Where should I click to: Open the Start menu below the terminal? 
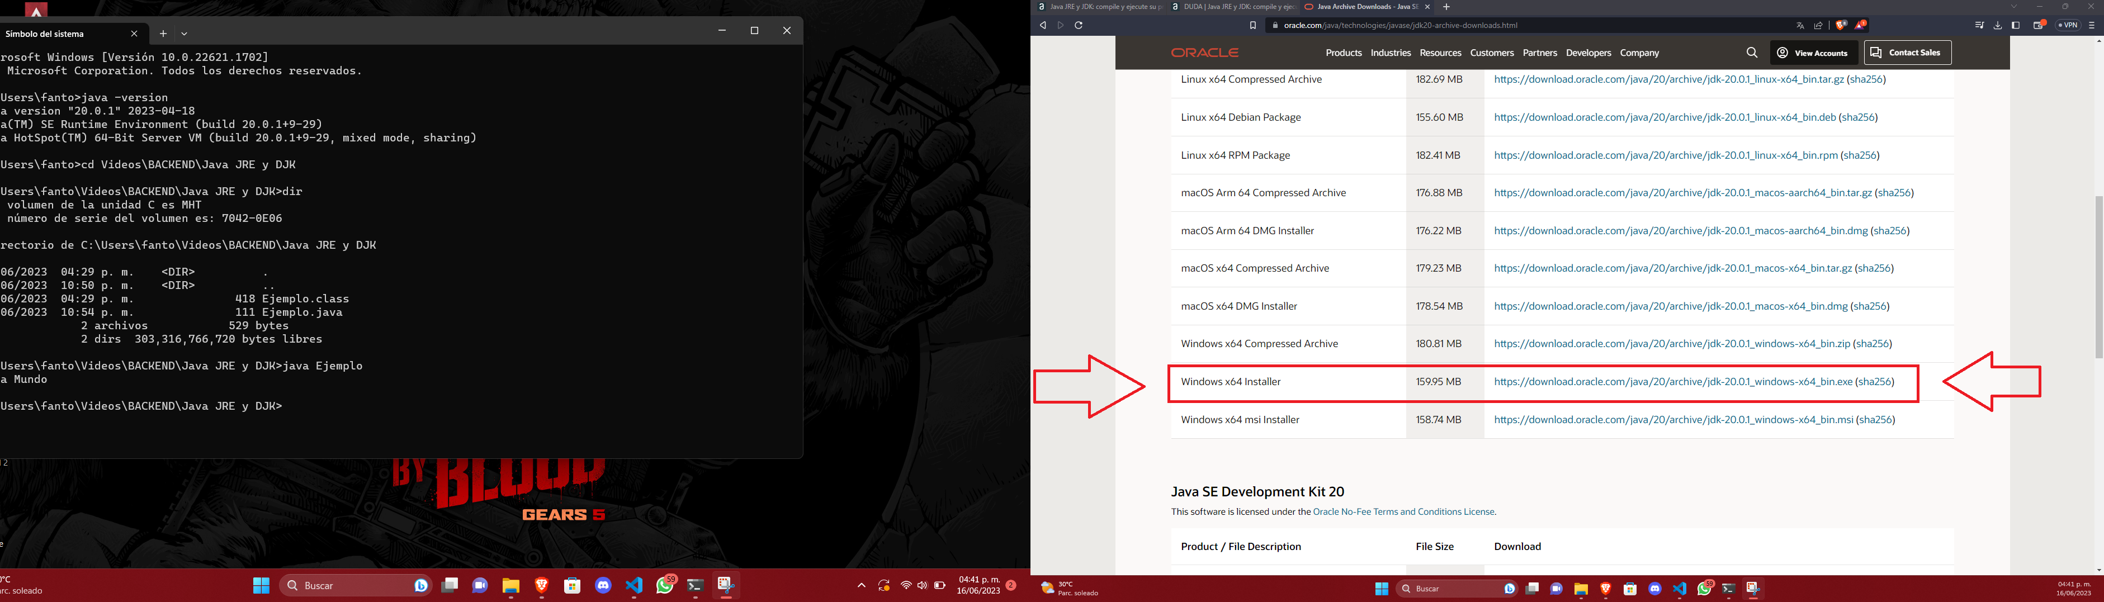261,586
